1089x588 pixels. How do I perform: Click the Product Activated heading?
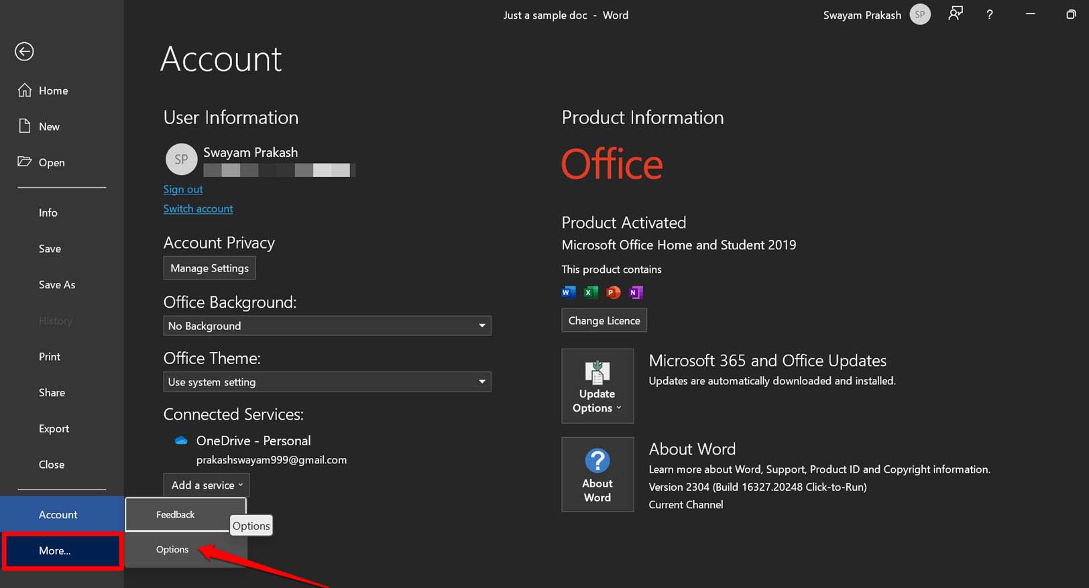tap(624, 223)
